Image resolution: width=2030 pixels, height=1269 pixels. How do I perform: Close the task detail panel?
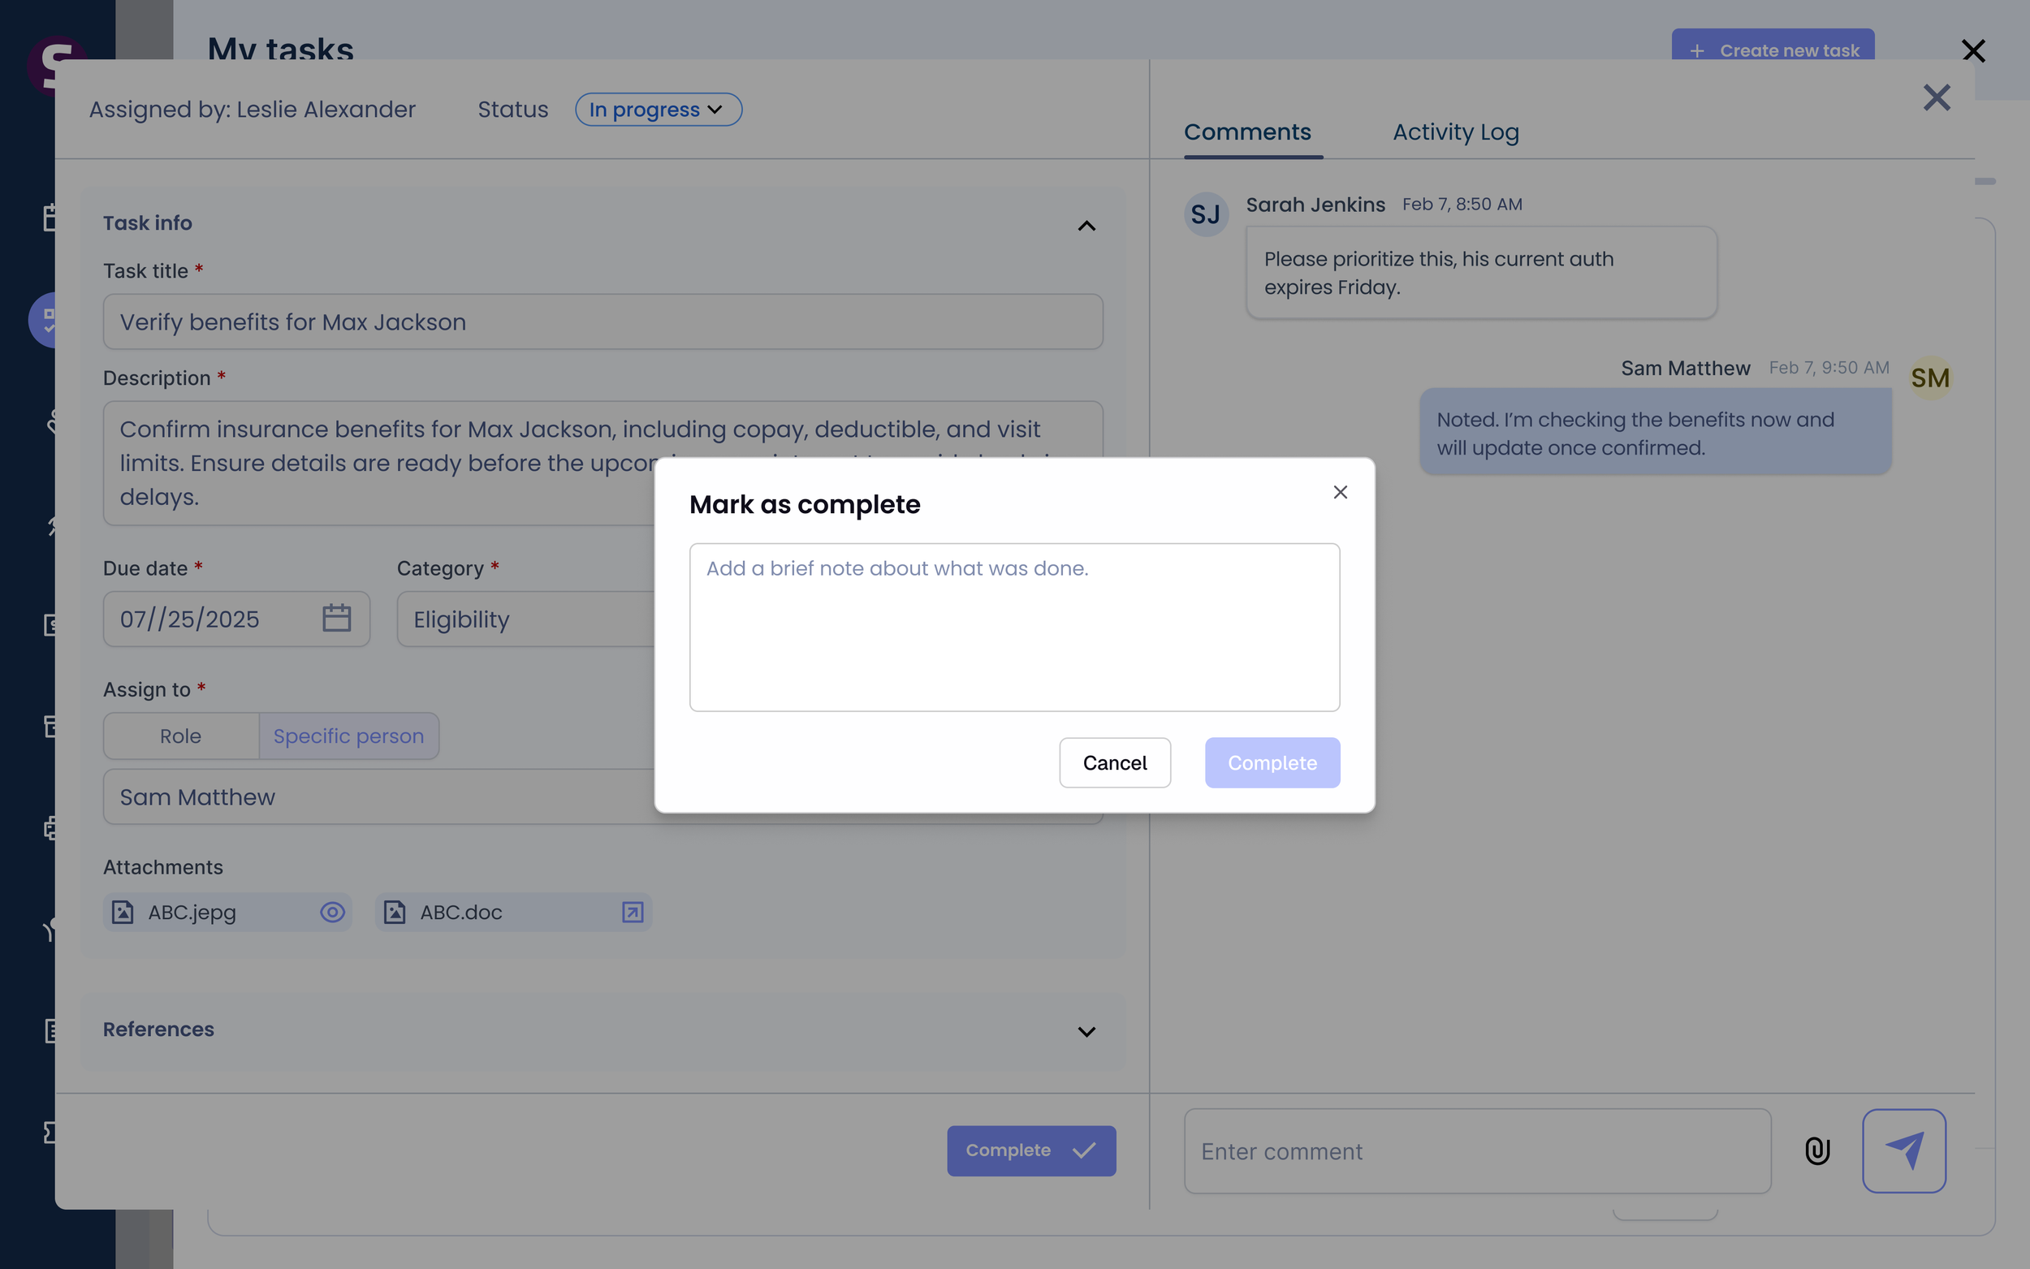click(x=1937, y=97)
